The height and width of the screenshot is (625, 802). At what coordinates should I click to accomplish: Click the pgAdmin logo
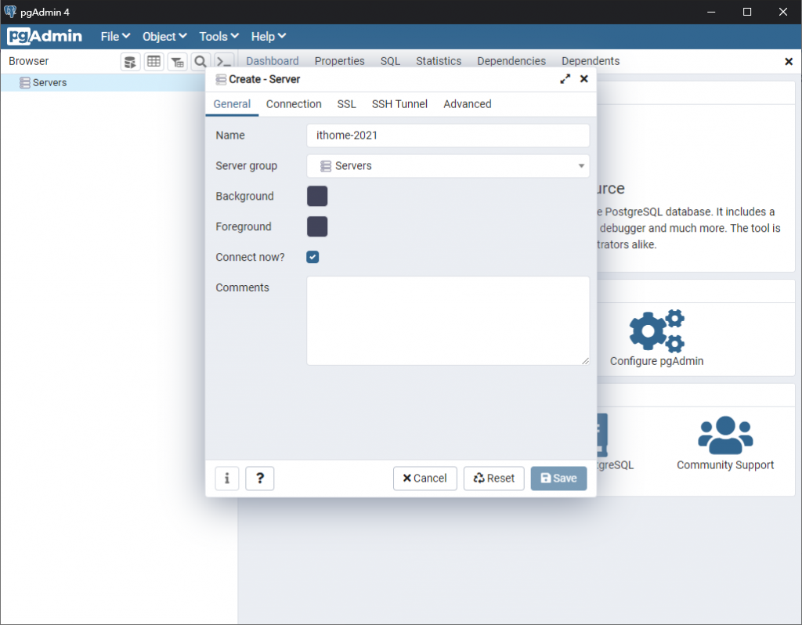(45, 36)
